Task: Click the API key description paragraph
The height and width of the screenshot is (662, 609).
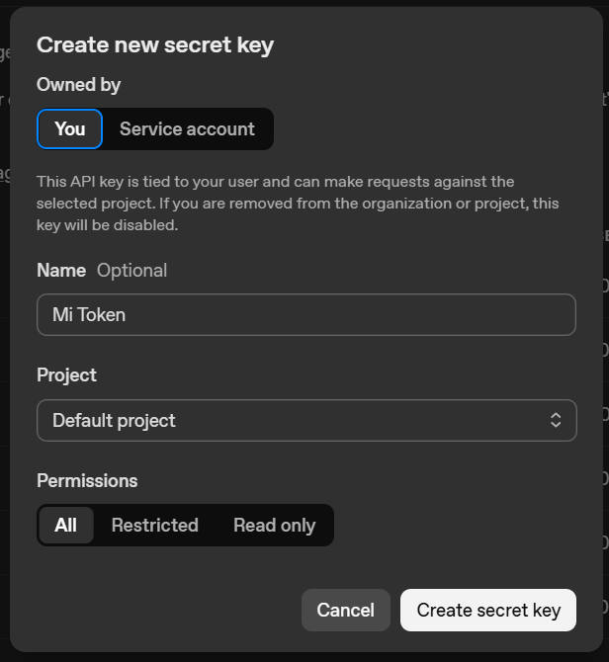Action: click(297, 203)
